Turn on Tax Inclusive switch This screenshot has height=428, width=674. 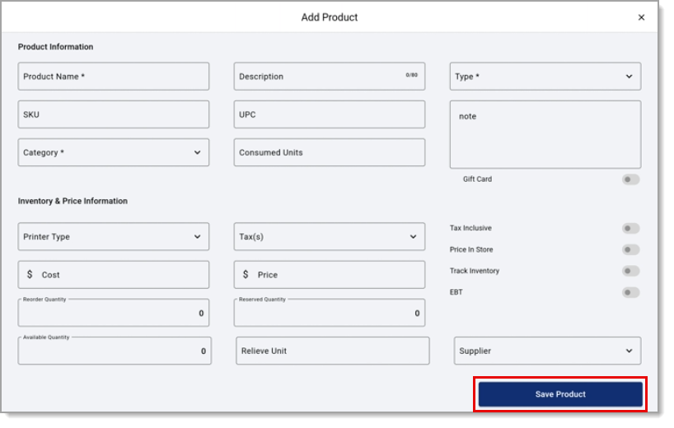pos(630,228)
